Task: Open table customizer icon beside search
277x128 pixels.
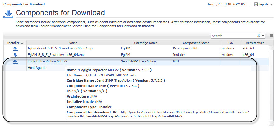Action: click(271, 36)
